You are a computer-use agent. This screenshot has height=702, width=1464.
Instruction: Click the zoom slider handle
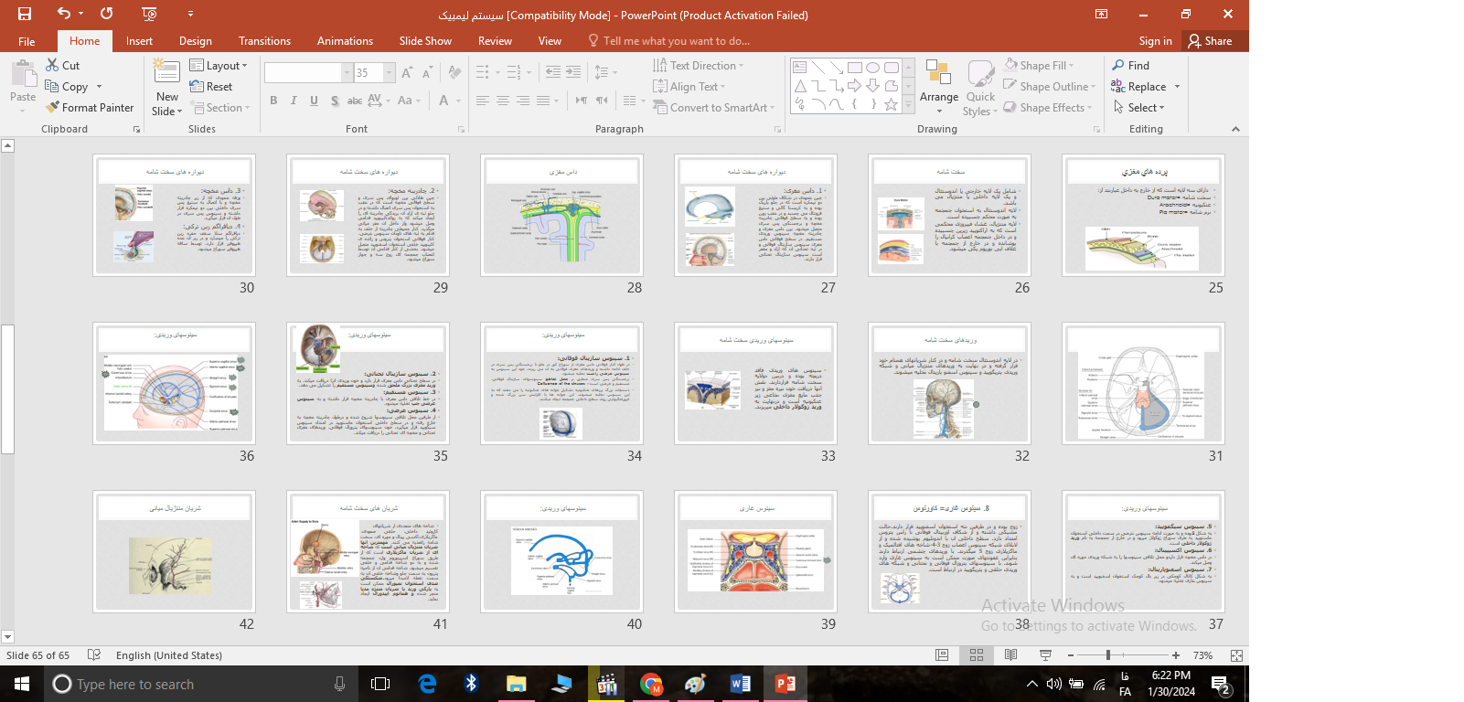tap(1108, 655)
